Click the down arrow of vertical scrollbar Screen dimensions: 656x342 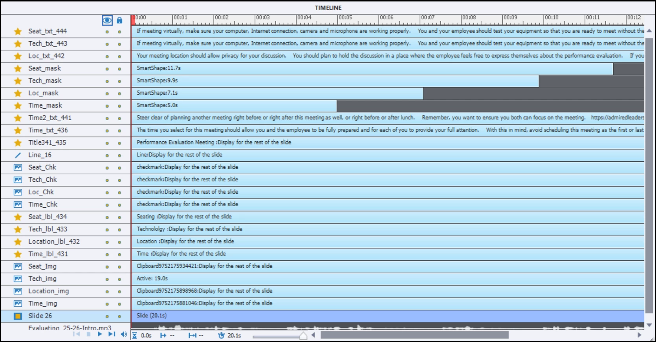click(x=649, y=325)
